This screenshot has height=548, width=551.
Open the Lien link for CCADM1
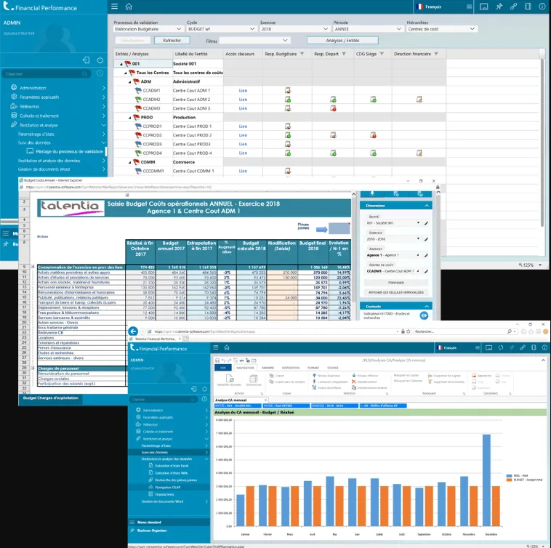point(243,91)
